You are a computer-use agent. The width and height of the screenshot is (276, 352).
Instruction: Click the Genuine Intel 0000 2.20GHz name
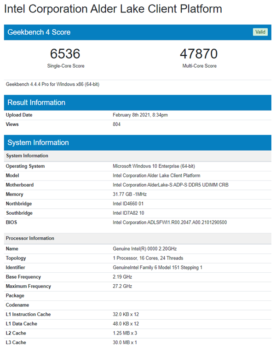[145, 249]
